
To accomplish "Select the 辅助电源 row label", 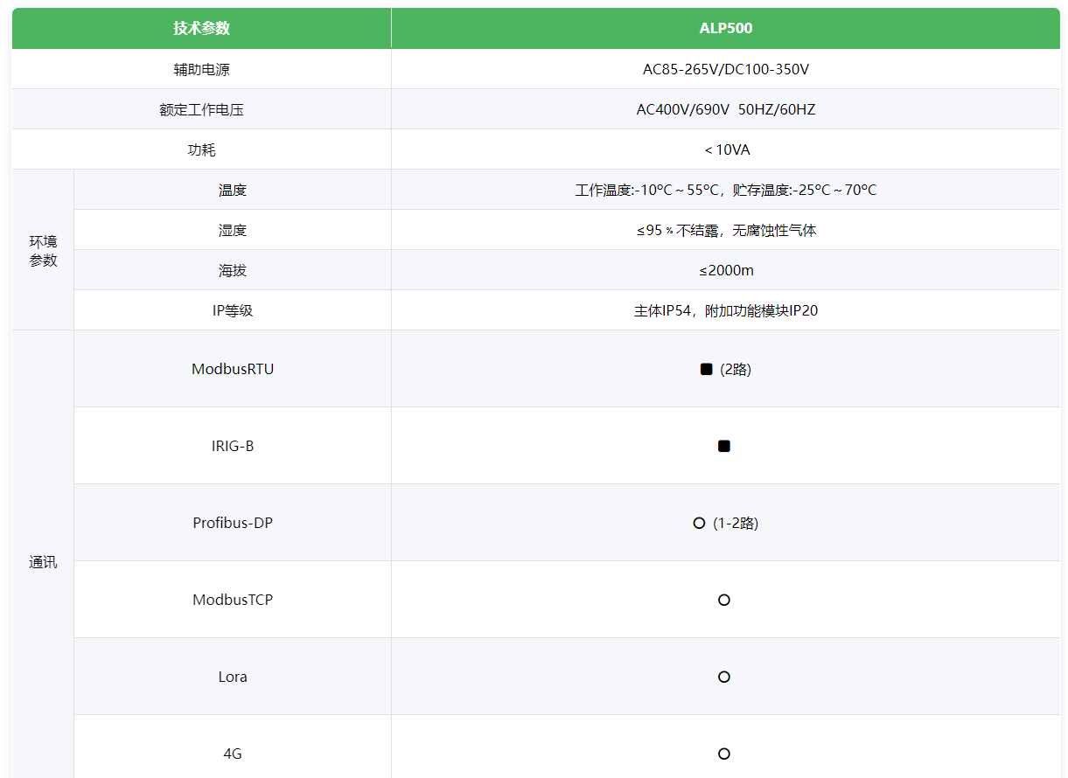I will pos(201,69).
